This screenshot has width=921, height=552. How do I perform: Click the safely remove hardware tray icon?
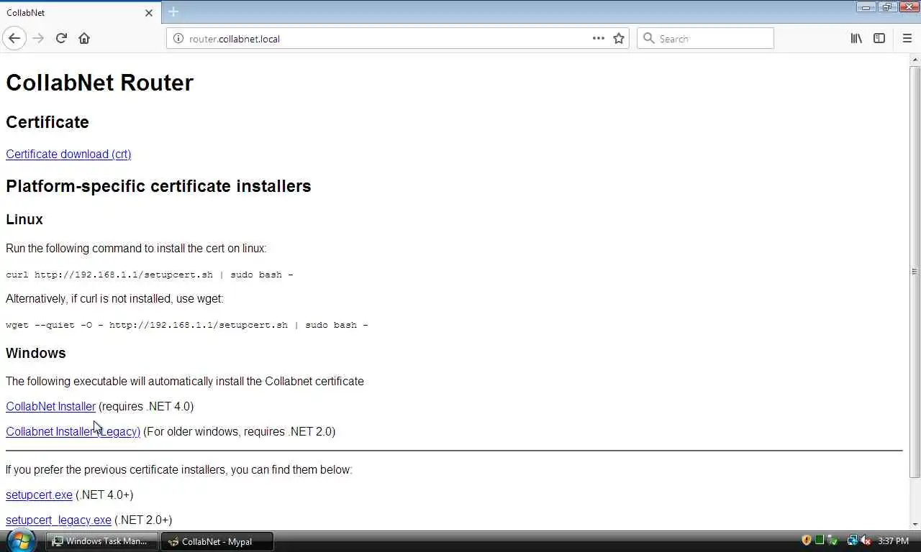(x=832, y=540)
